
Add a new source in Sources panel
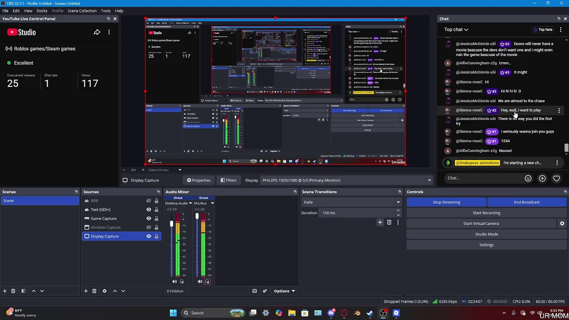click(x=86, y=291)
